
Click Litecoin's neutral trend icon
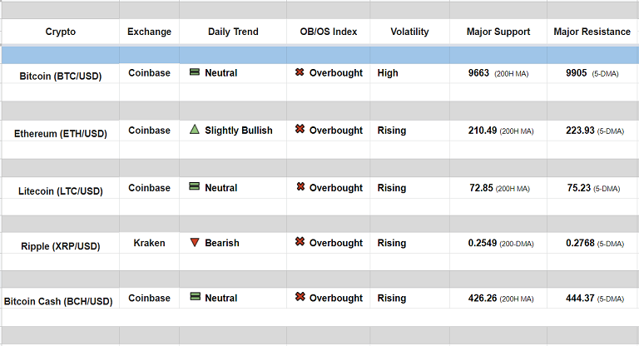pos(194,187)
